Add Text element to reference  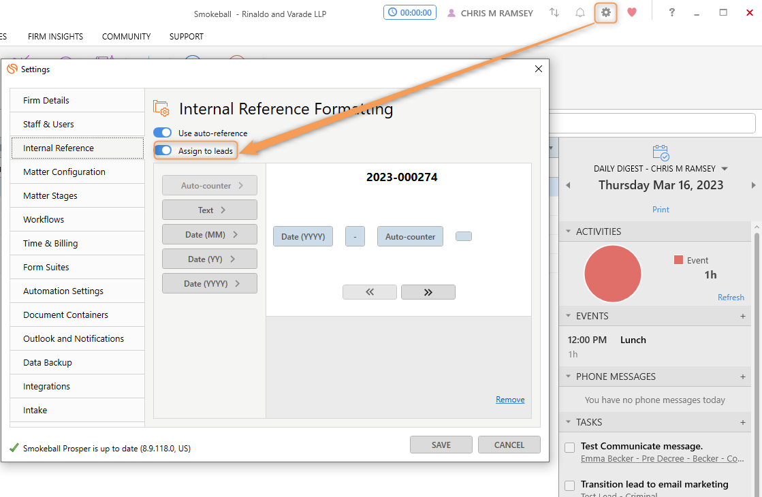(x=210, y=210)
